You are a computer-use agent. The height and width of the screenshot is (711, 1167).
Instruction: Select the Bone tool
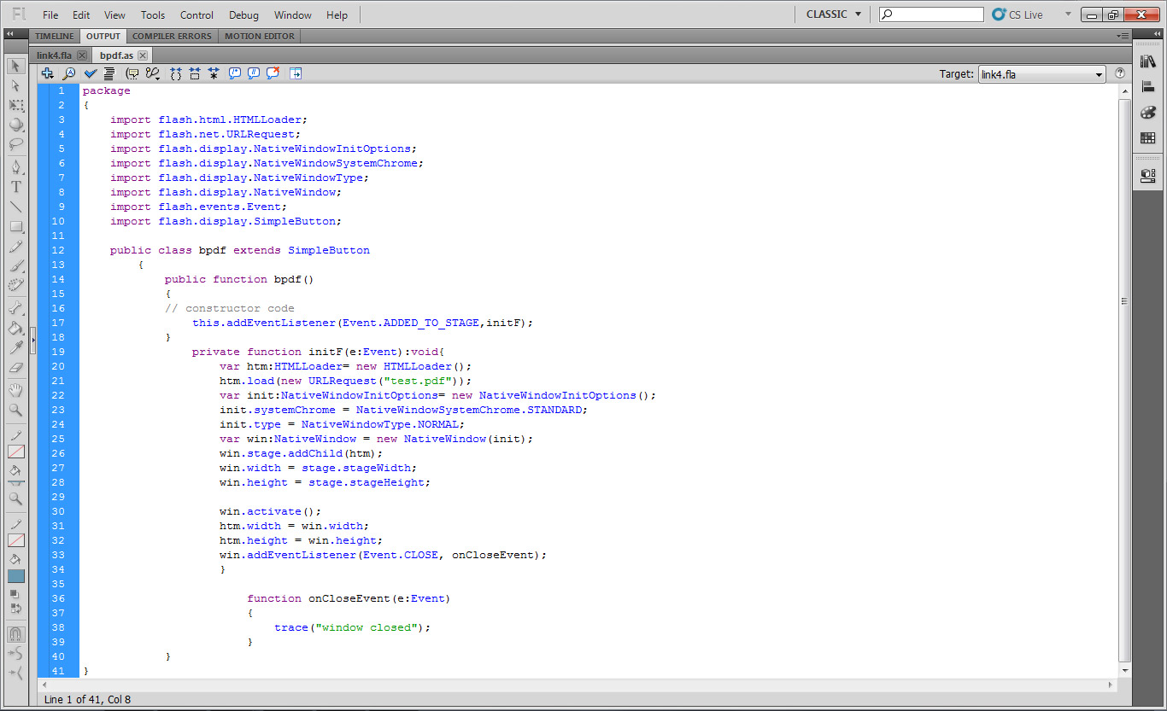(x=15, y=308)
